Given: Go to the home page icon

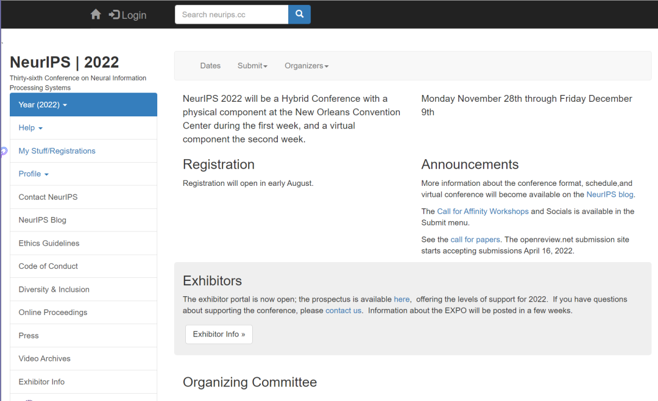Looking at the screenshot, I should (96, 15).
